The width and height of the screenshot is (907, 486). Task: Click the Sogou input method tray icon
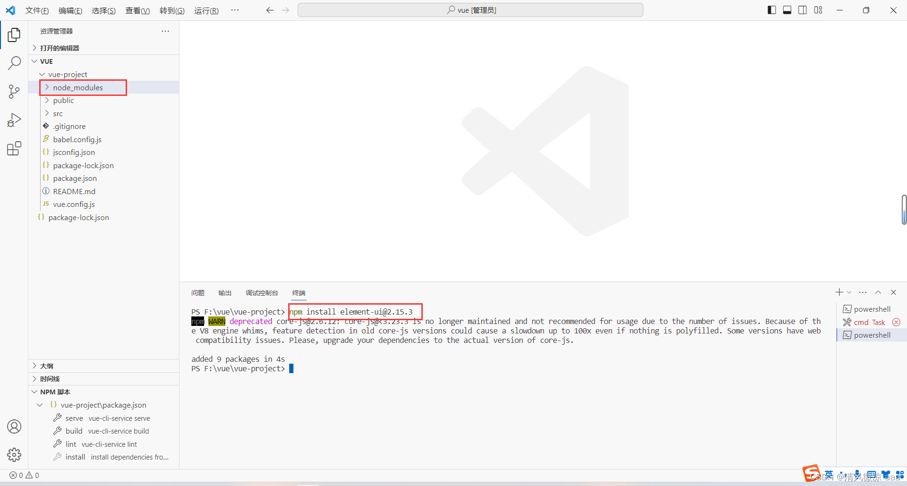point(812,473)
